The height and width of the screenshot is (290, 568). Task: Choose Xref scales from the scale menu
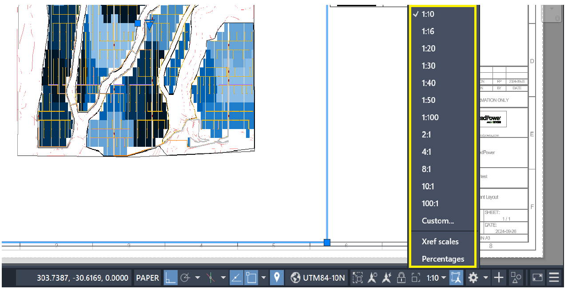coord(440,242)
